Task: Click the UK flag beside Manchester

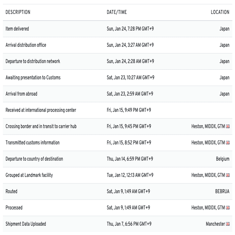Action: (x=227, y=224)
